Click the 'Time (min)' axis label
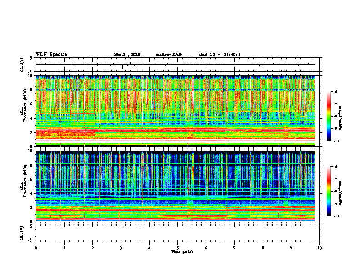The width and height of the screenshot is (360, 278). click(x=182, y=252)
